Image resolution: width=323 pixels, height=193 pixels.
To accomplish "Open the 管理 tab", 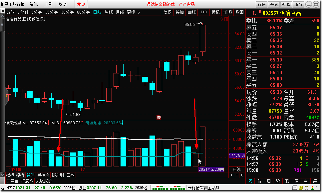I will (31, 175).
